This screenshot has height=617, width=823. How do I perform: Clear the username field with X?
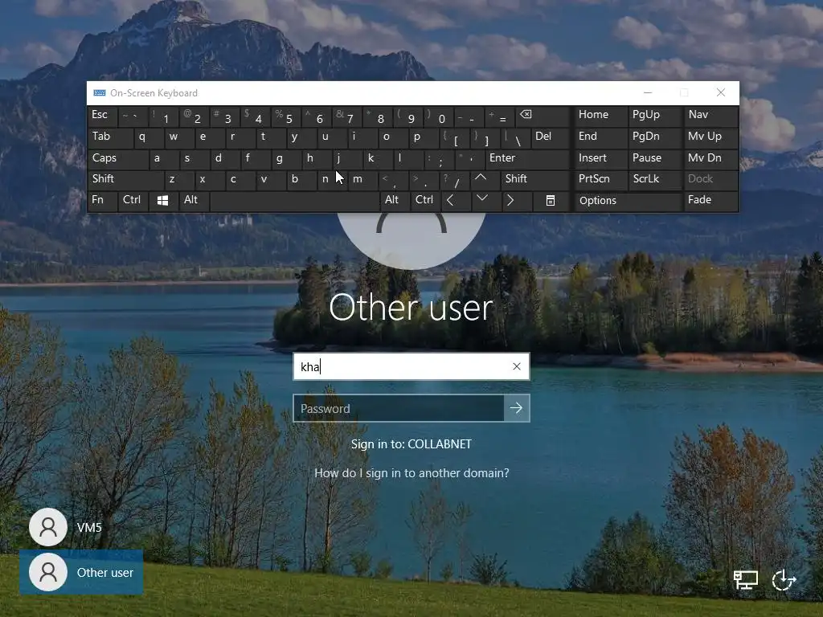tap(517, 366)
